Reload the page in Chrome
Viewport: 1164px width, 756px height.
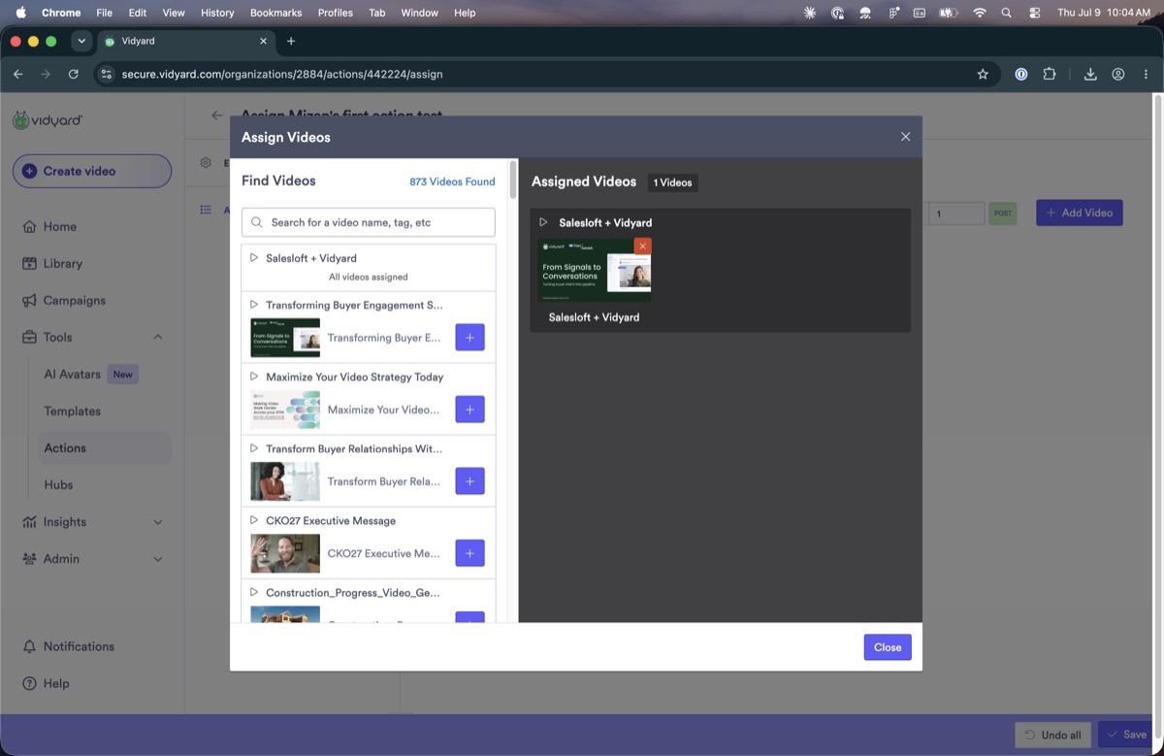coord(74,74)
